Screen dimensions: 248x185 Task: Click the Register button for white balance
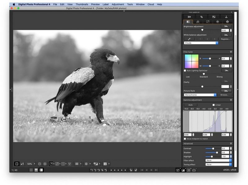point(226,39)
